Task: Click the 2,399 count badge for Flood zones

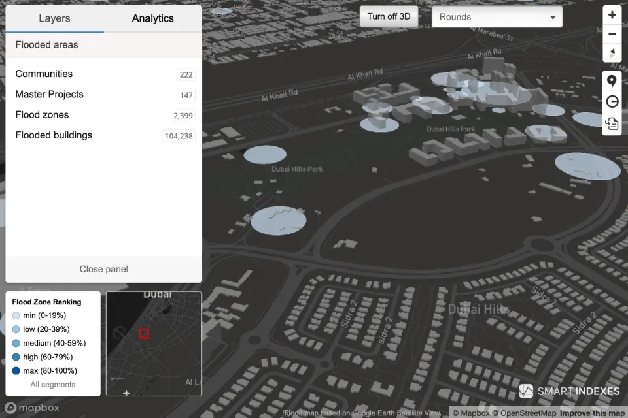Action: pos(183,116)
